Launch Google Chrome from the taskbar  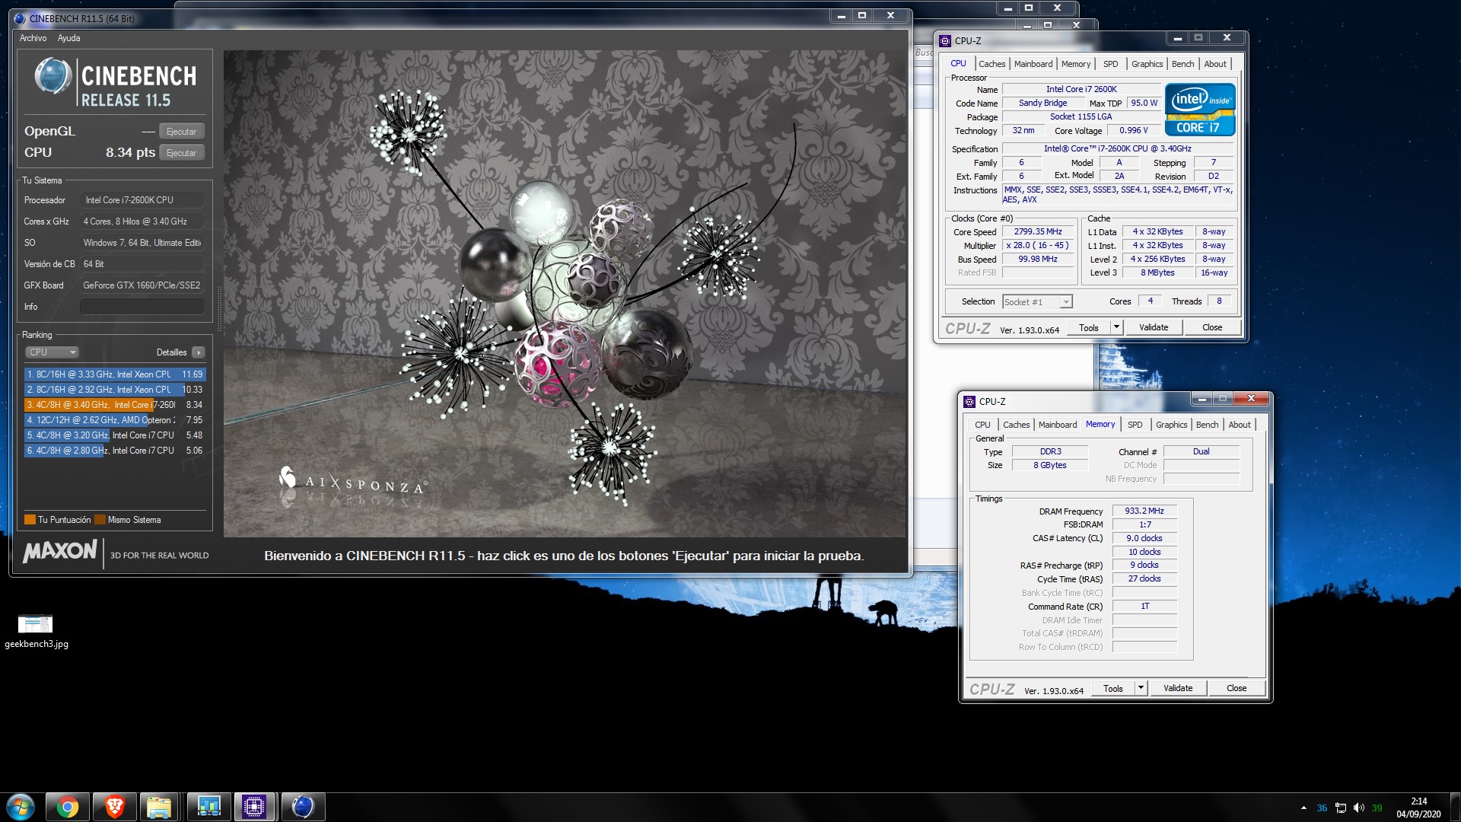(x=68, y=807)
